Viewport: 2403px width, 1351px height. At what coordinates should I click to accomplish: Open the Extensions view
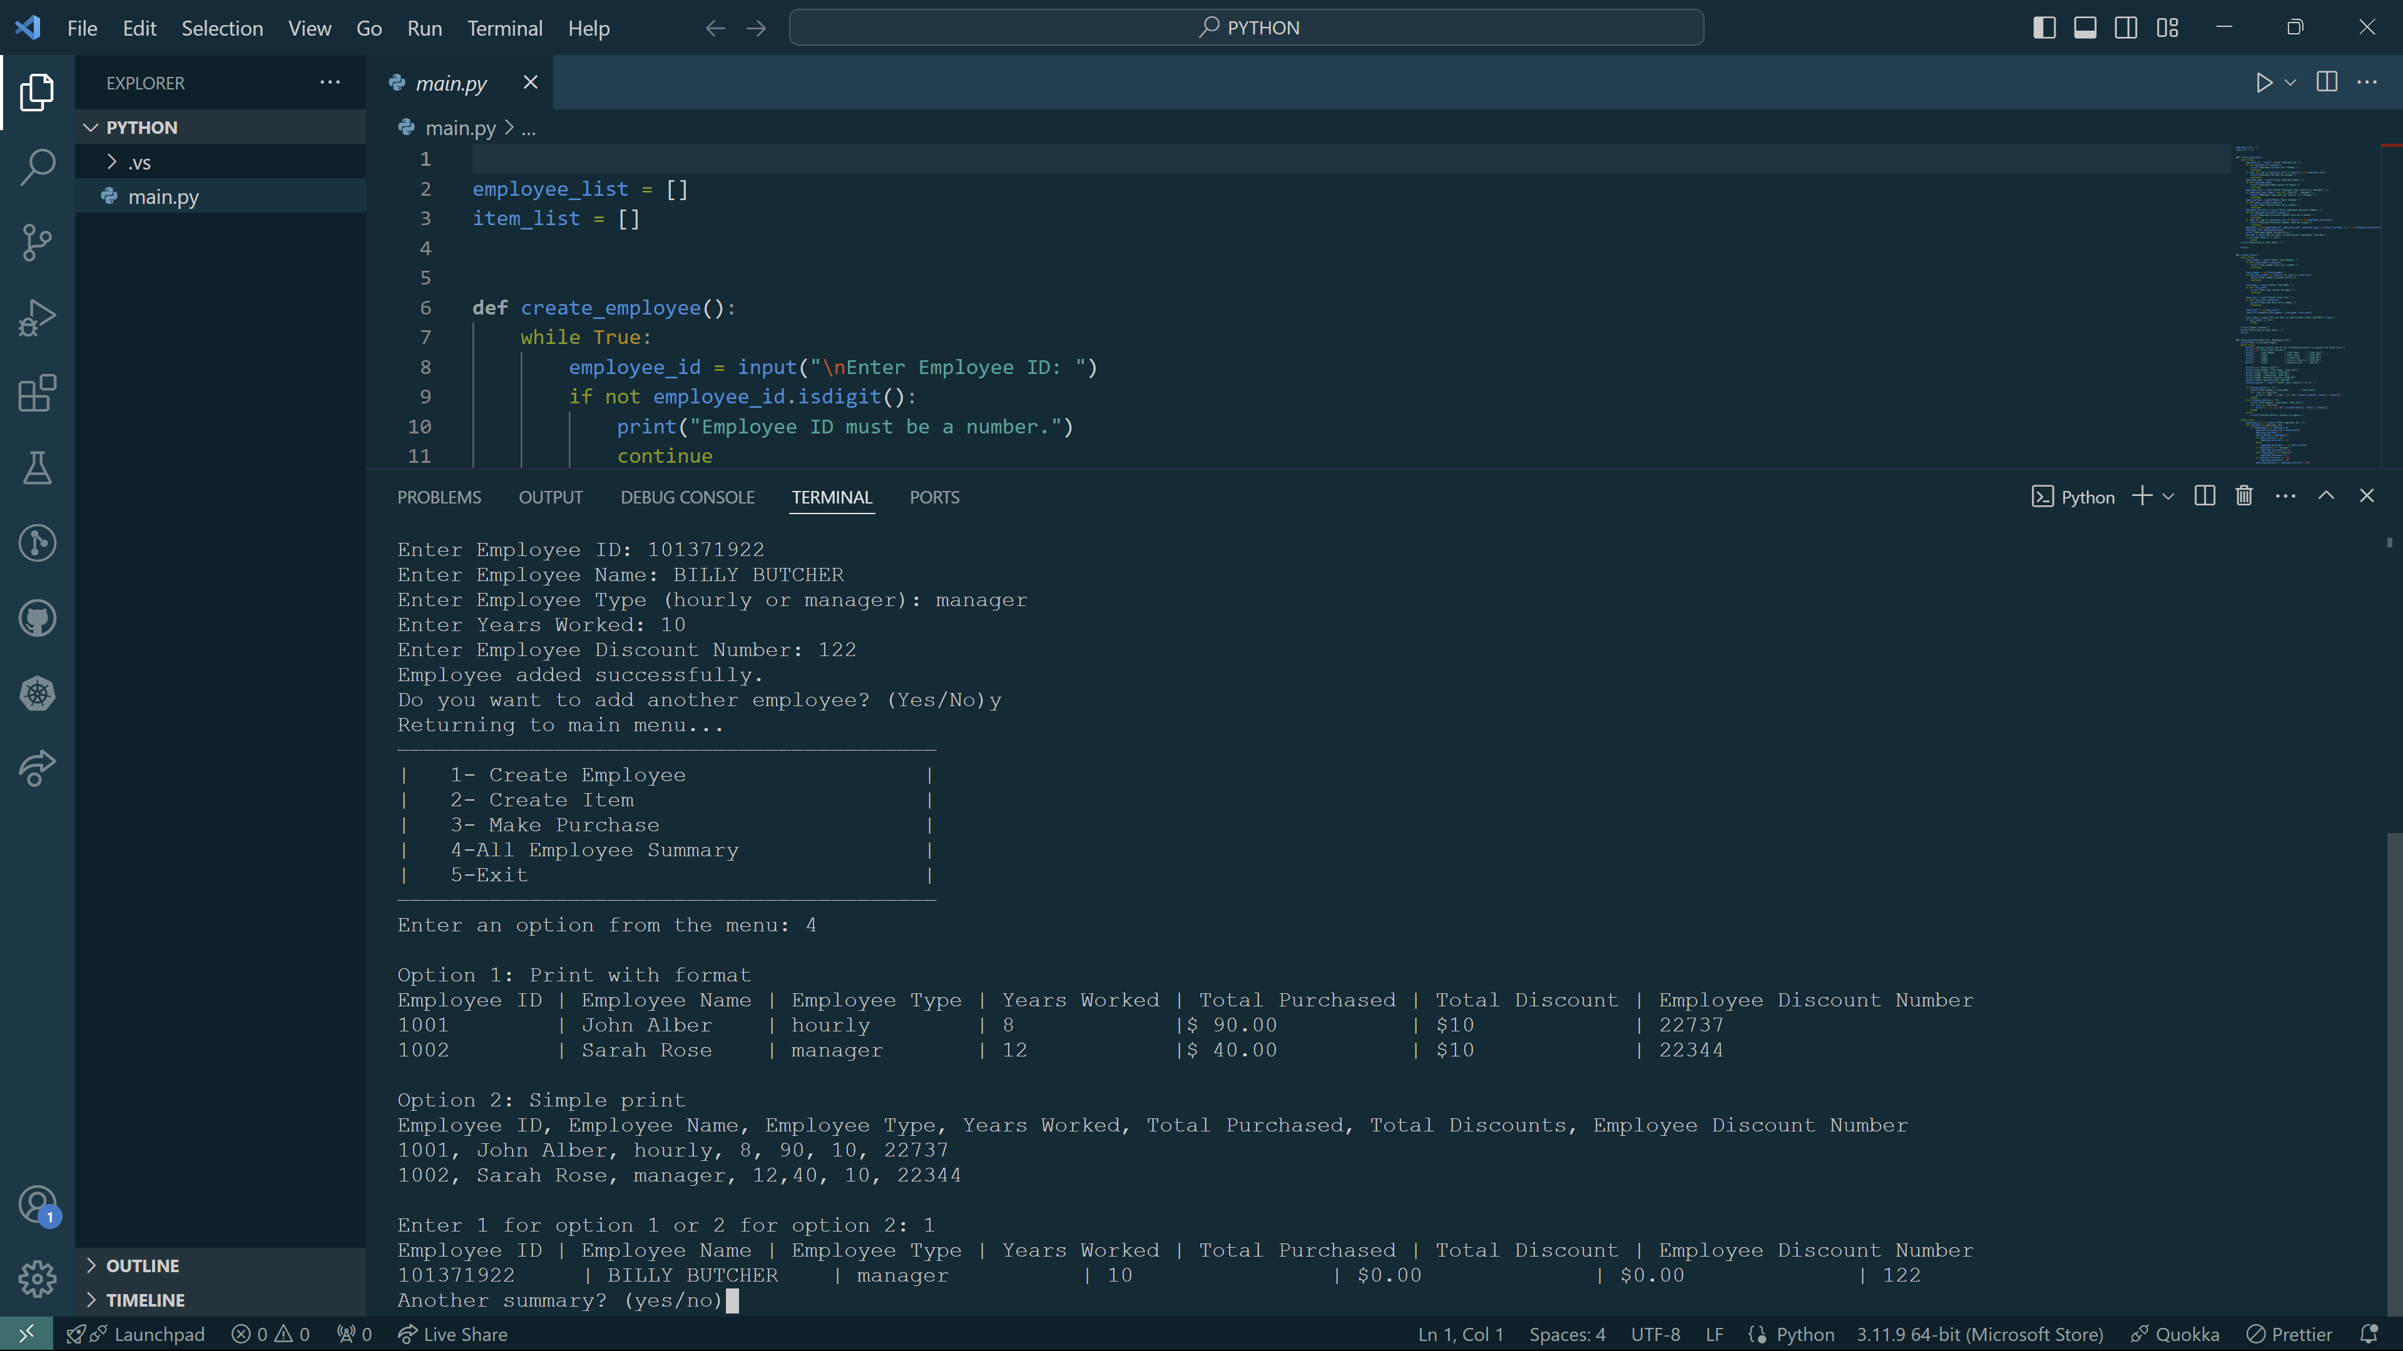tap(38, 393)
